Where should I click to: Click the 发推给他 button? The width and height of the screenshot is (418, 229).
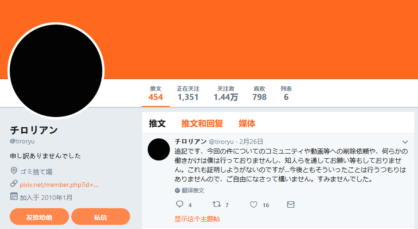pos(39,217)
